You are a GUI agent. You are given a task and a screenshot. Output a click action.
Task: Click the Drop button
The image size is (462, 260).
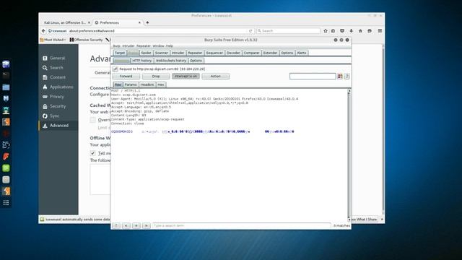click(x=156, y=77)
